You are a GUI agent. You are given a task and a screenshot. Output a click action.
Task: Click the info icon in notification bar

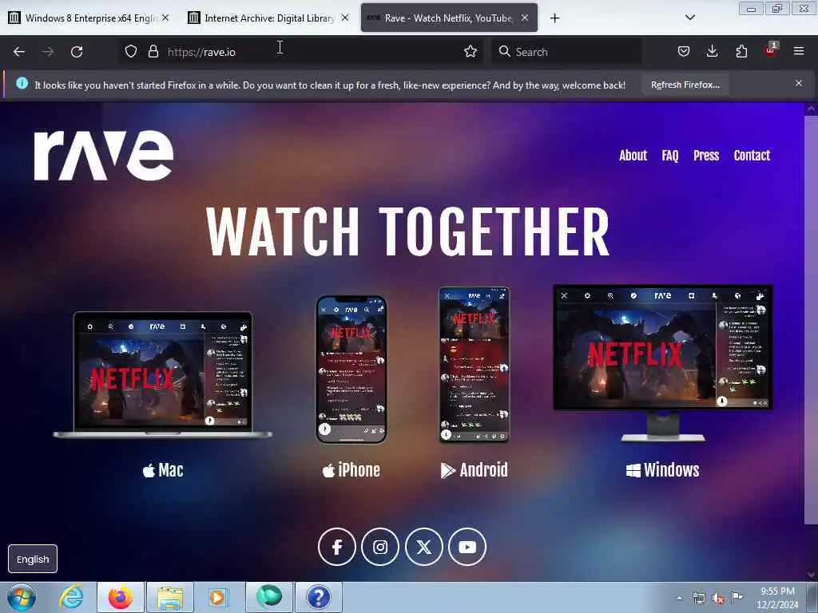22,83
